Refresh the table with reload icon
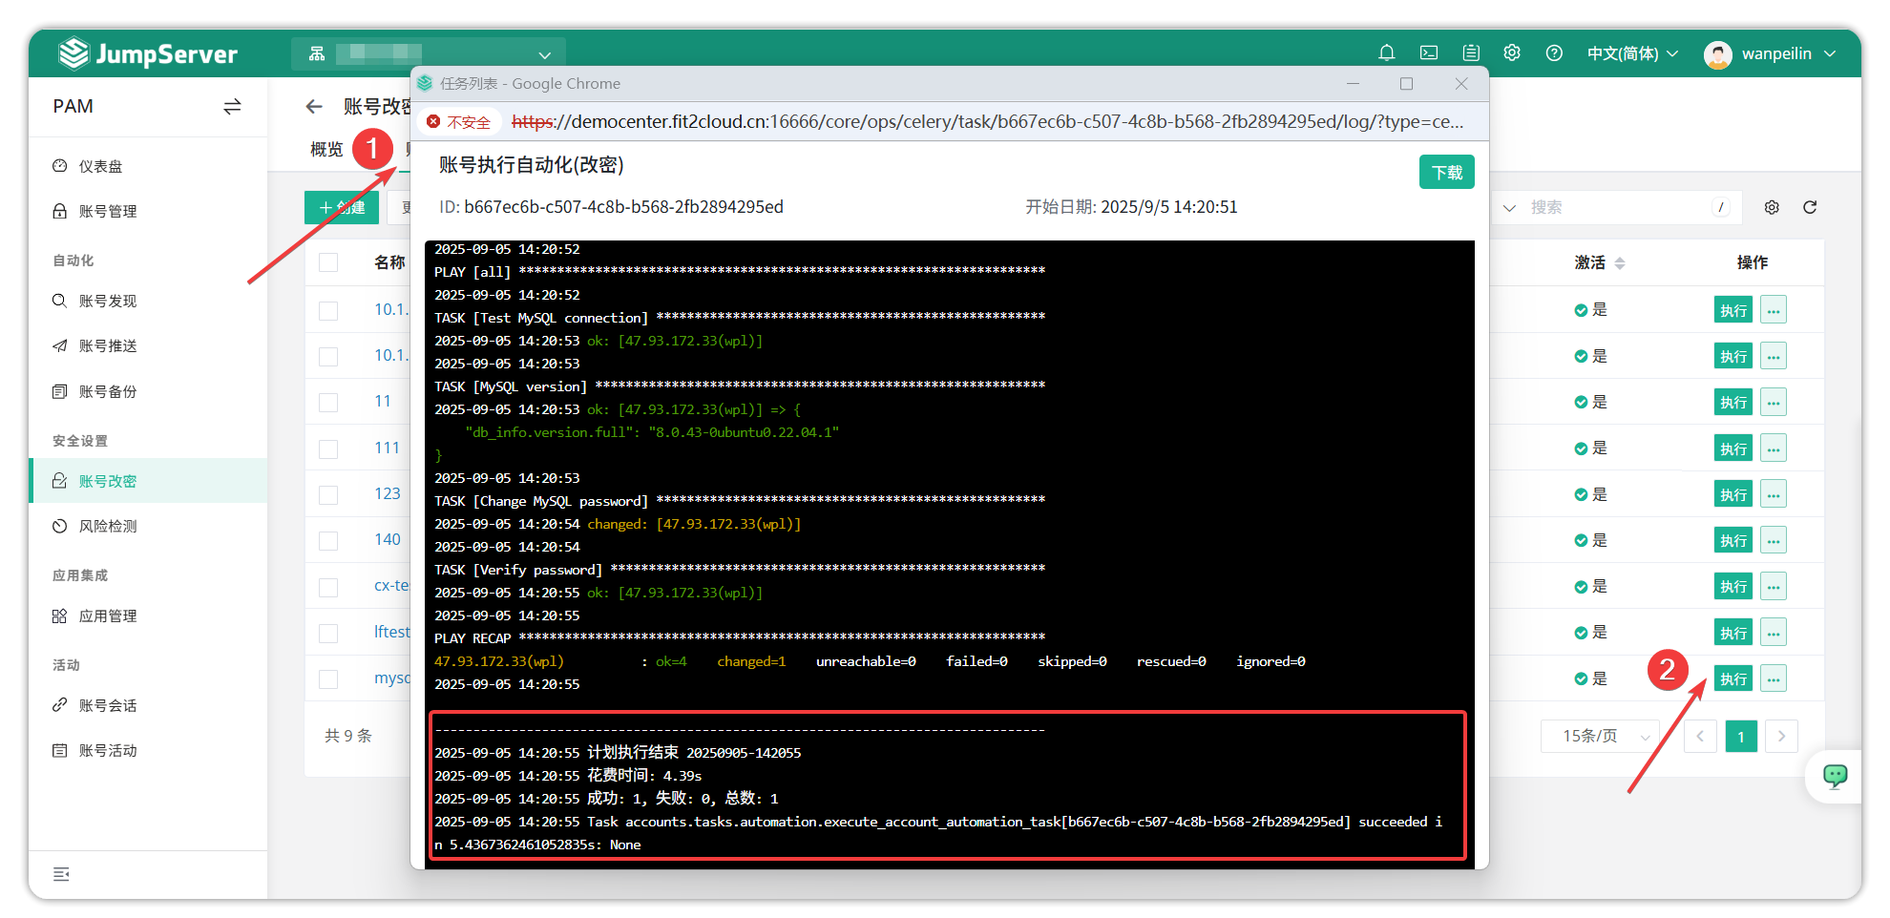Screen dimensions: 1890x918 coord(1809,207)
